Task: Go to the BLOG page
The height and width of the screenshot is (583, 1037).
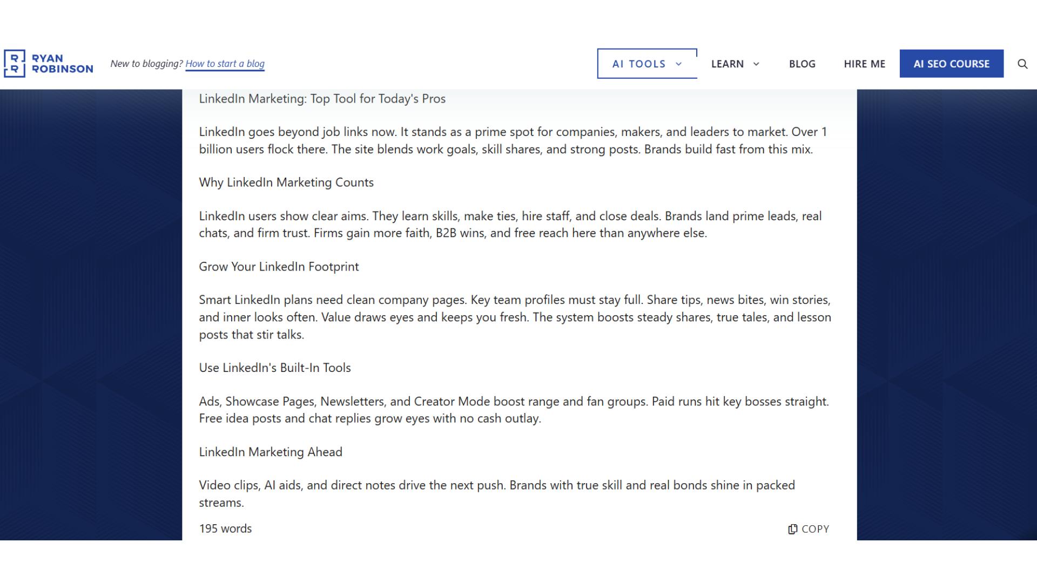Action: (x=802, y=64)
